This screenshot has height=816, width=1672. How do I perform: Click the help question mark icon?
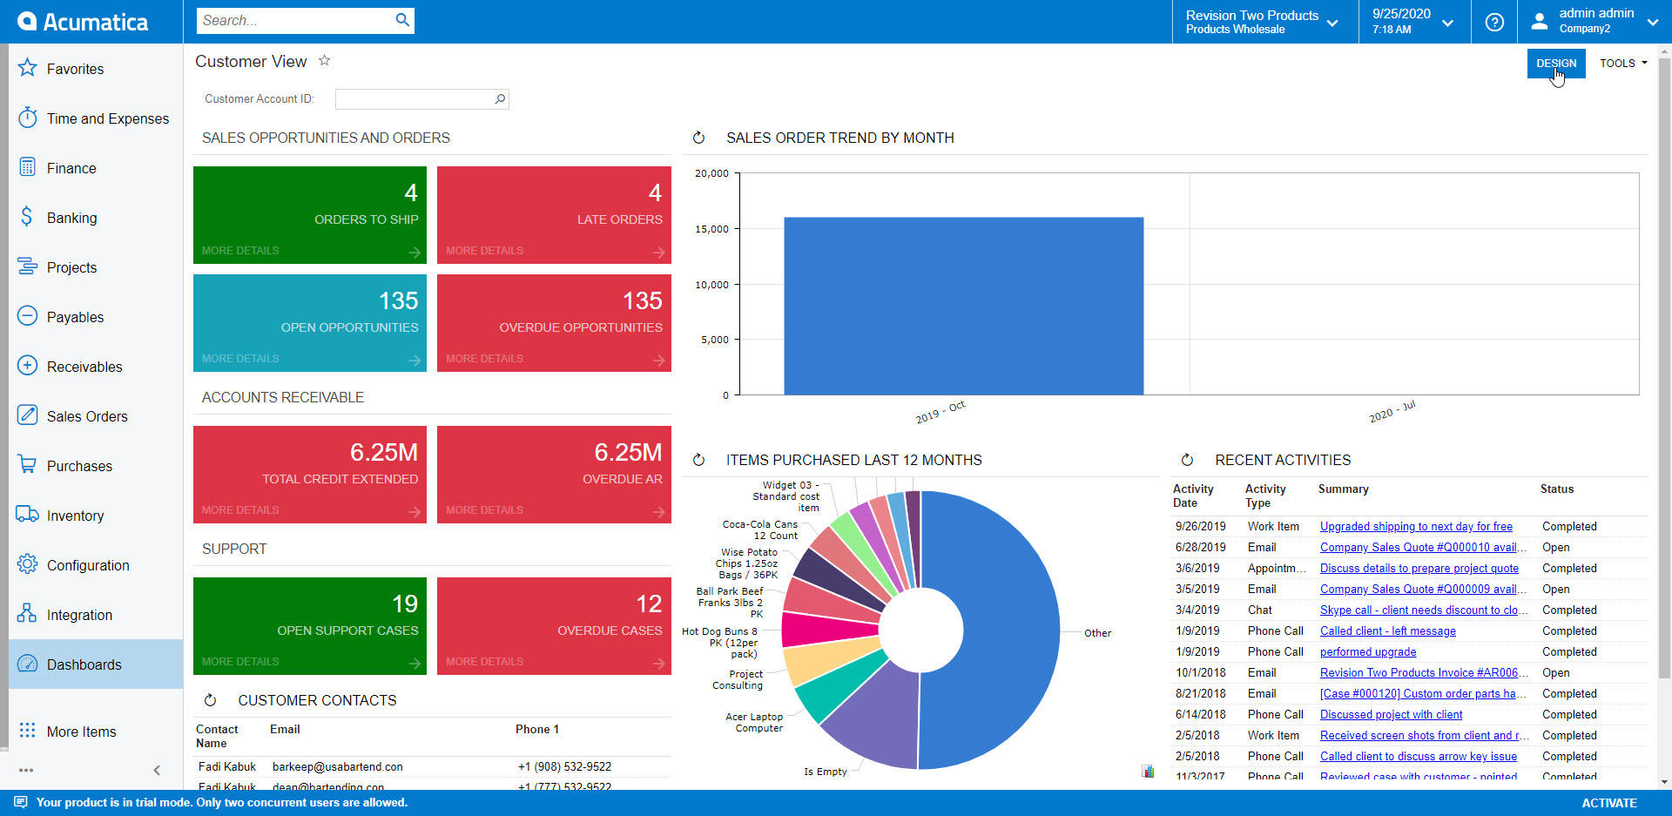(x=1495, y=22)
